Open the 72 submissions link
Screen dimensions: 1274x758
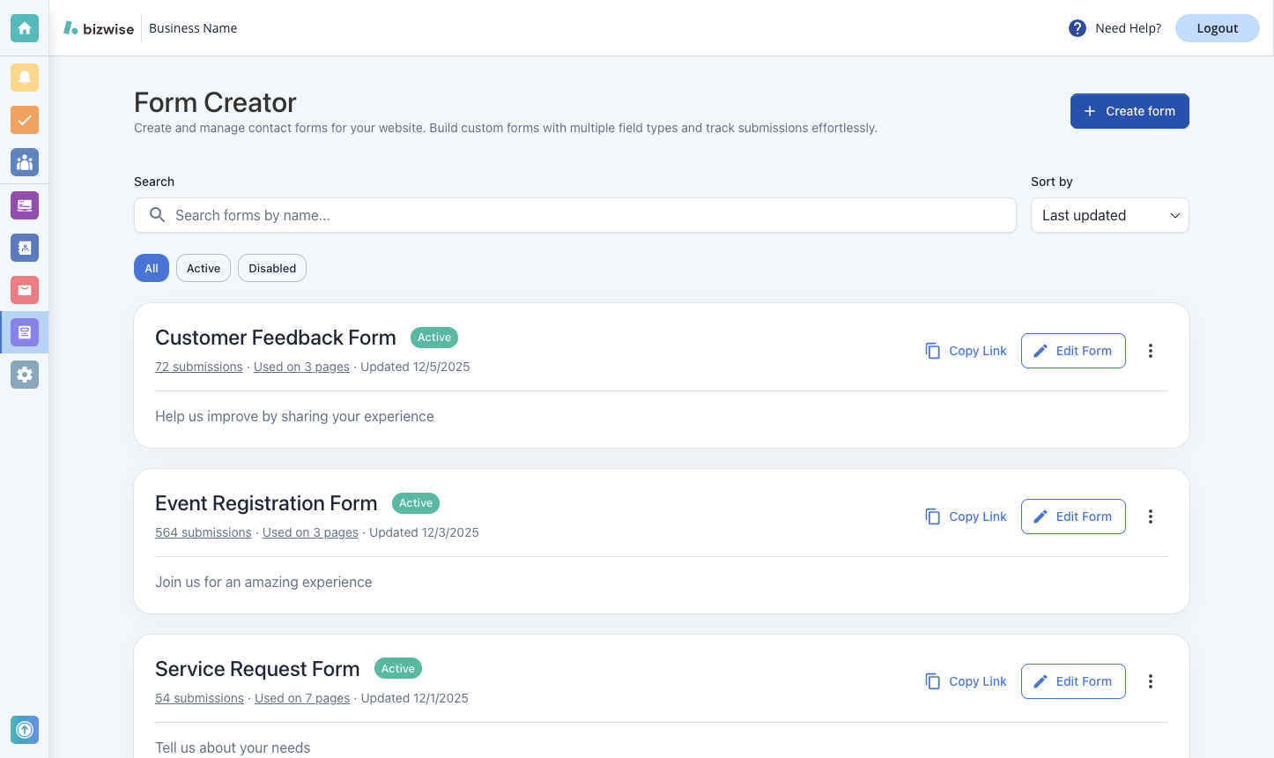click(x=198, y=367)
